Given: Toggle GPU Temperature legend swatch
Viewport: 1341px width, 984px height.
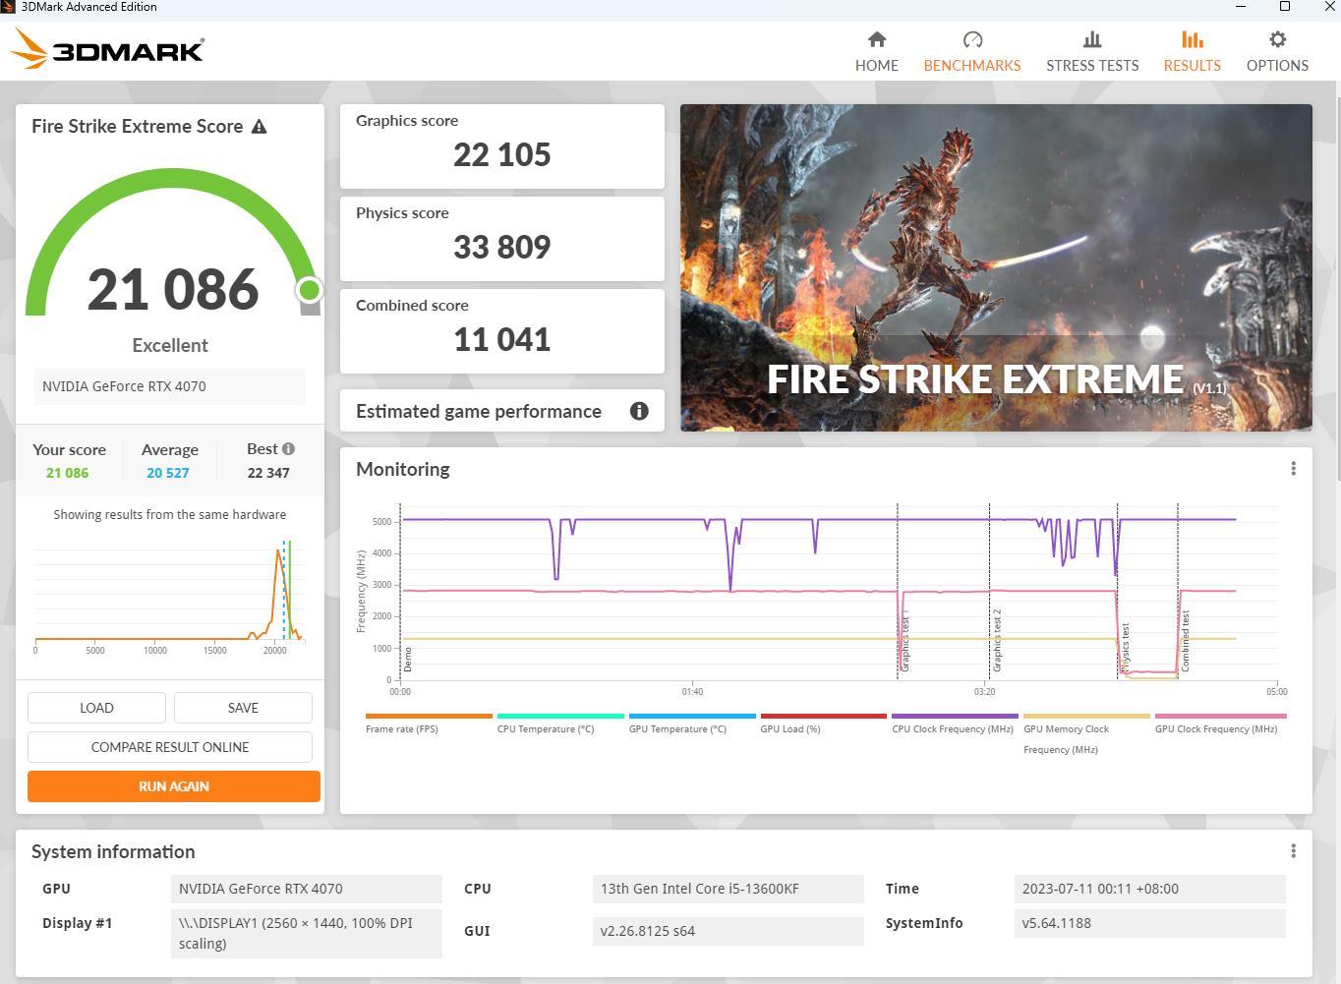Looking at the screenshot, I should pos(692,716).
